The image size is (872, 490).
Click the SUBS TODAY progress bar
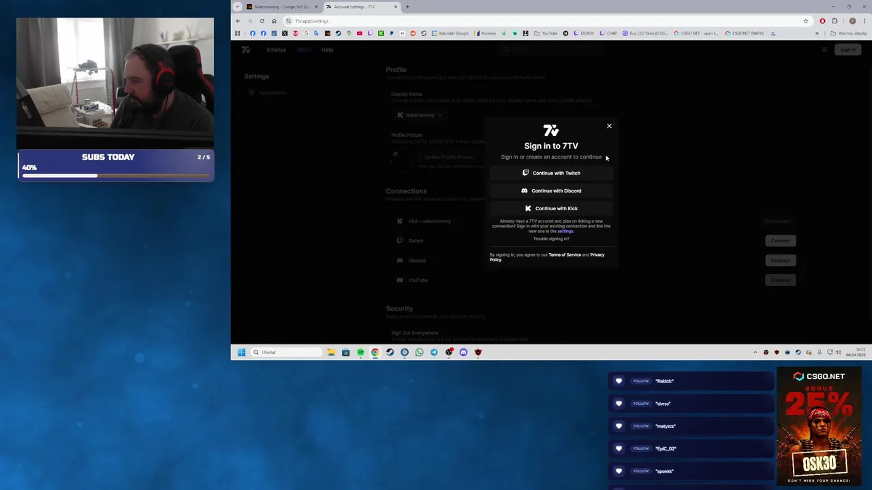(x=116, y=176)
